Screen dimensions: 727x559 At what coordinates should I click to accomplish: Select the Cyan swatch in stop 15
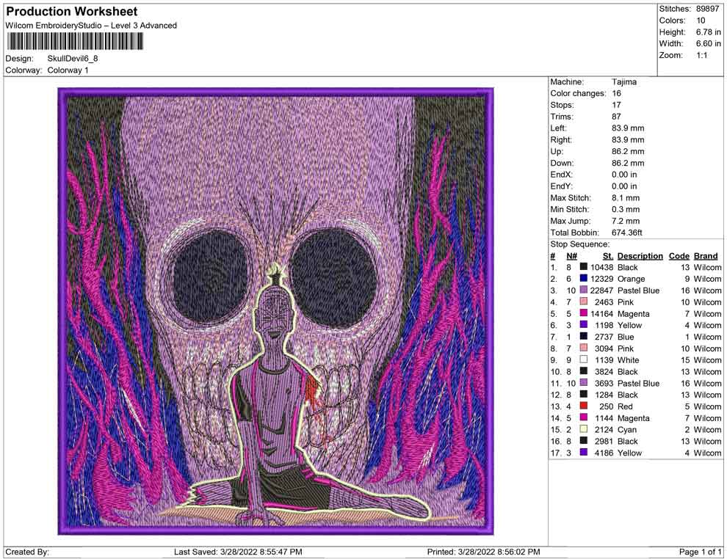click(x=583, y=430)
